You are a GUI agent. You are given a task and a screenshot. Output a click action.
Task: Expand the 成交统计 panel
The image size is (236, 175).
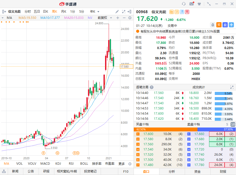tap(232, 87)
